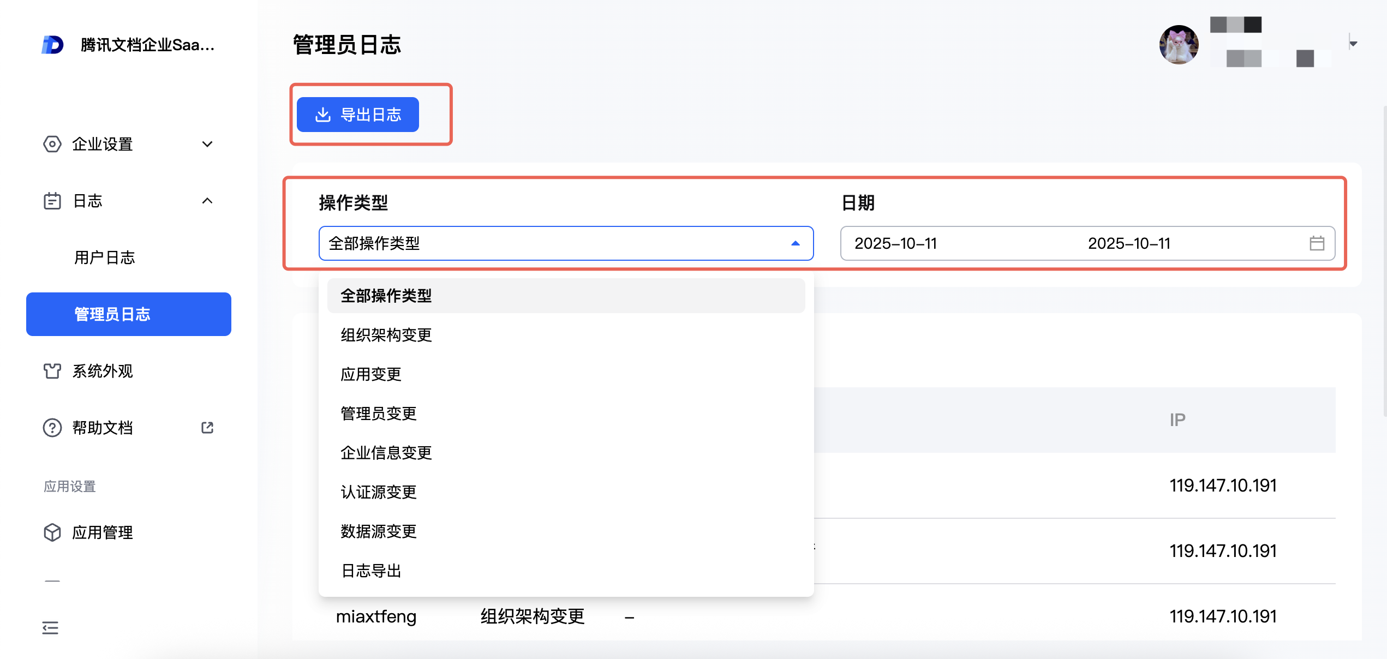Click the enterprise settings gear icon

[x=52, y=144]
